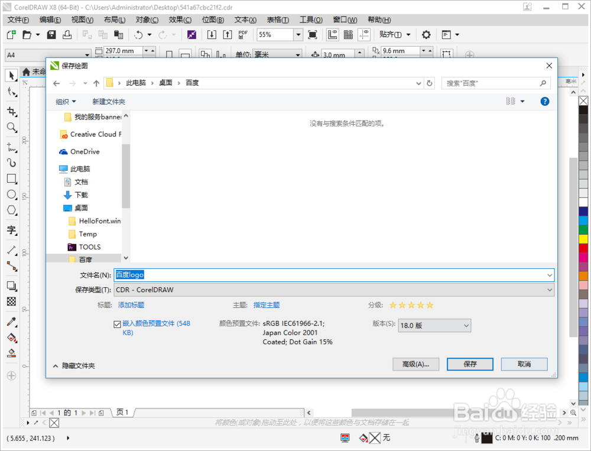Click New Folder in dialog toolbar

click(x=109, y=102)
